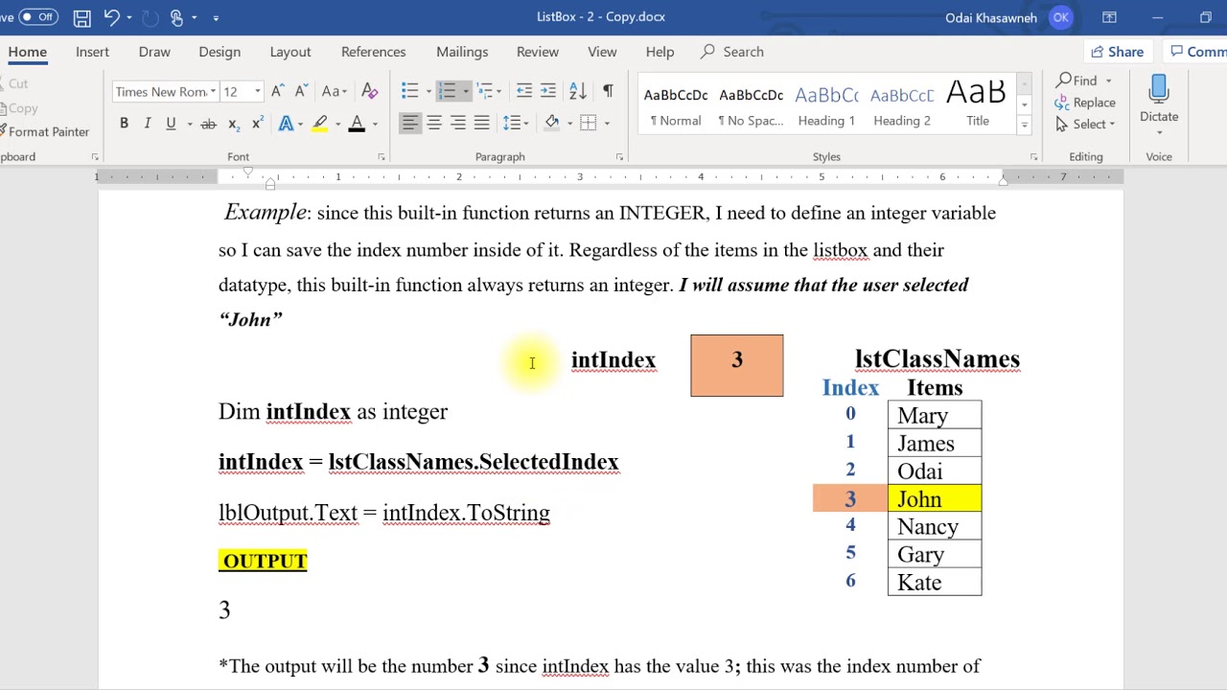Viewport: 1227px width, 690px height.
Task: Click the Decrease Indent icon
Action: 523,91
